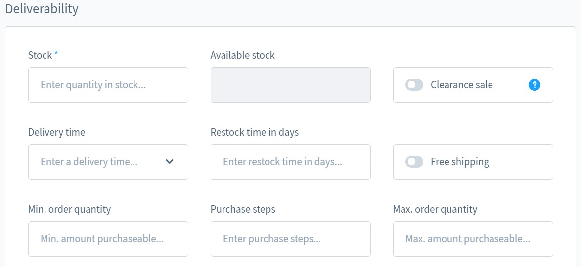Click the Max. order quantity input field

473,239
